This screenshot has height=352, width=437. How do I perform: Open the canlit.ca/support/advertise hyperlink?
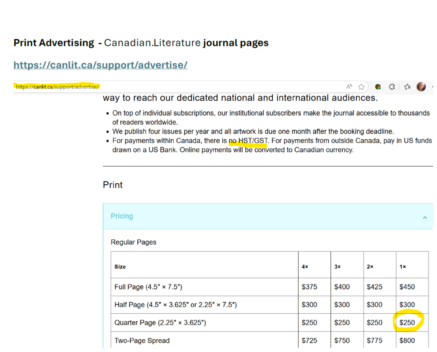click(x=101, y=65)
